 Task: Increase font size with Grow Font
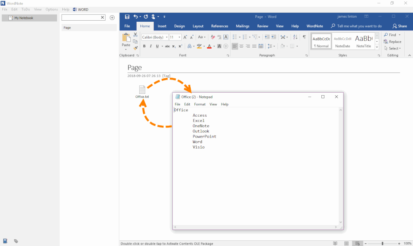pyautogui.click(x=185, y=37)
